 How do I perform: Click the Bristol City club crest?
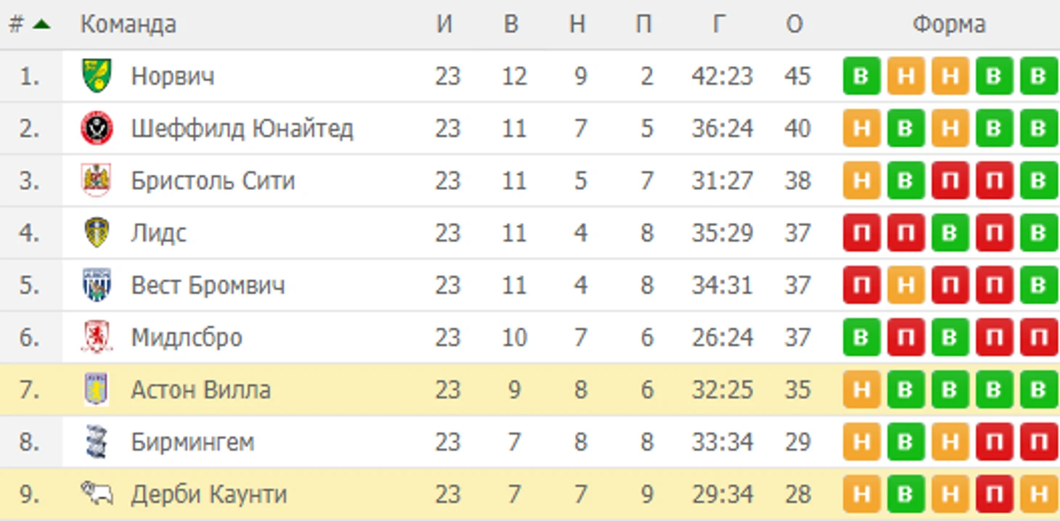click(x=97, y=181)
